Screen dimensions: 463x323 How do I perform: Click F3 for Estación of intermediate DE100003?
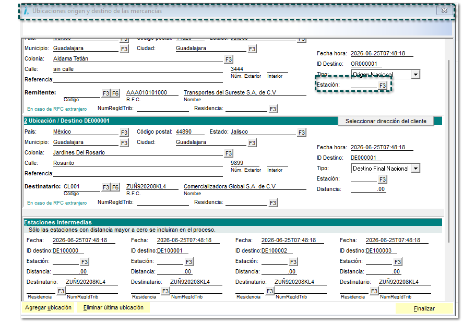click(398, 262)
